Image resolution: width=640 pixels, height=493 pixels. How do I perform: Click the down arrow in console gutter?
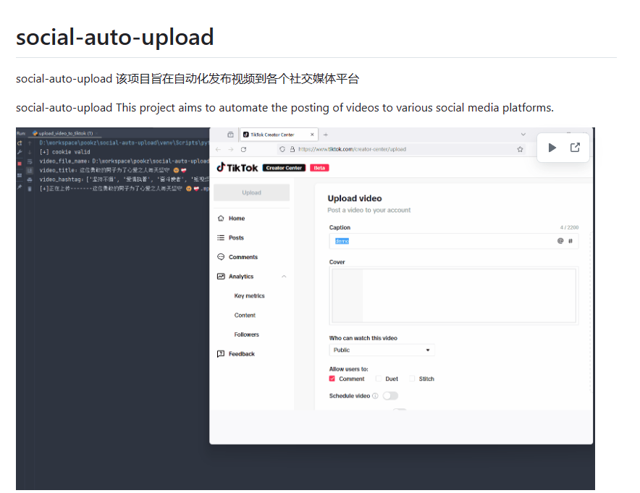coord(30,152)
